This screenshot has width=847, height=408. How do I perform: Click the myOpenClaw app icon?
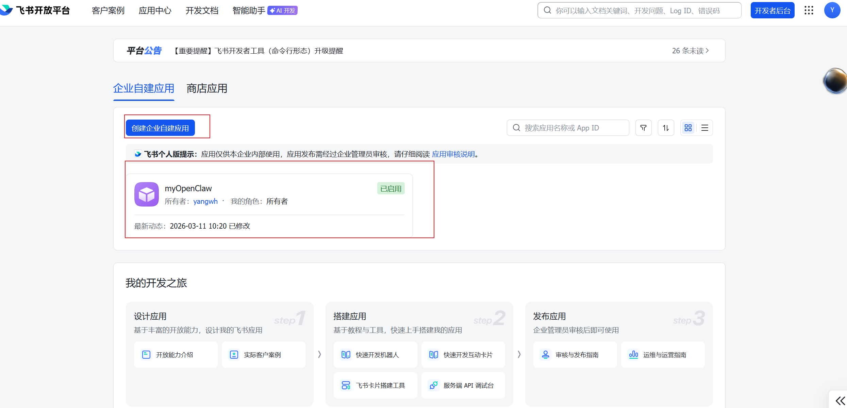(x=146, y=194)
